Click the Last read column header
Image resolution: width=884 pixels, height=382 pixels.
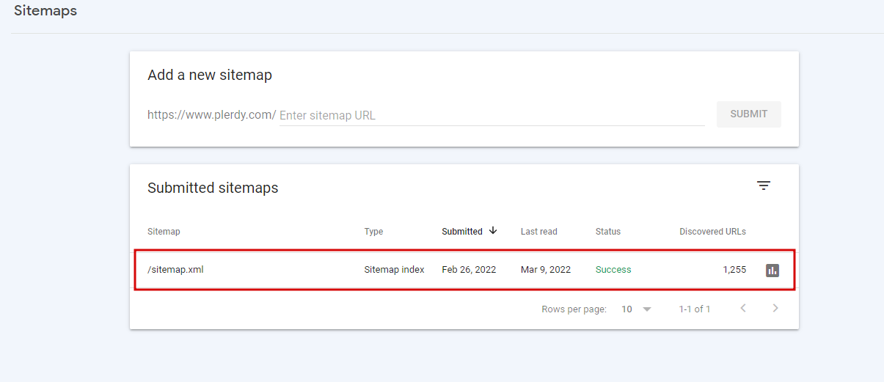539,232
